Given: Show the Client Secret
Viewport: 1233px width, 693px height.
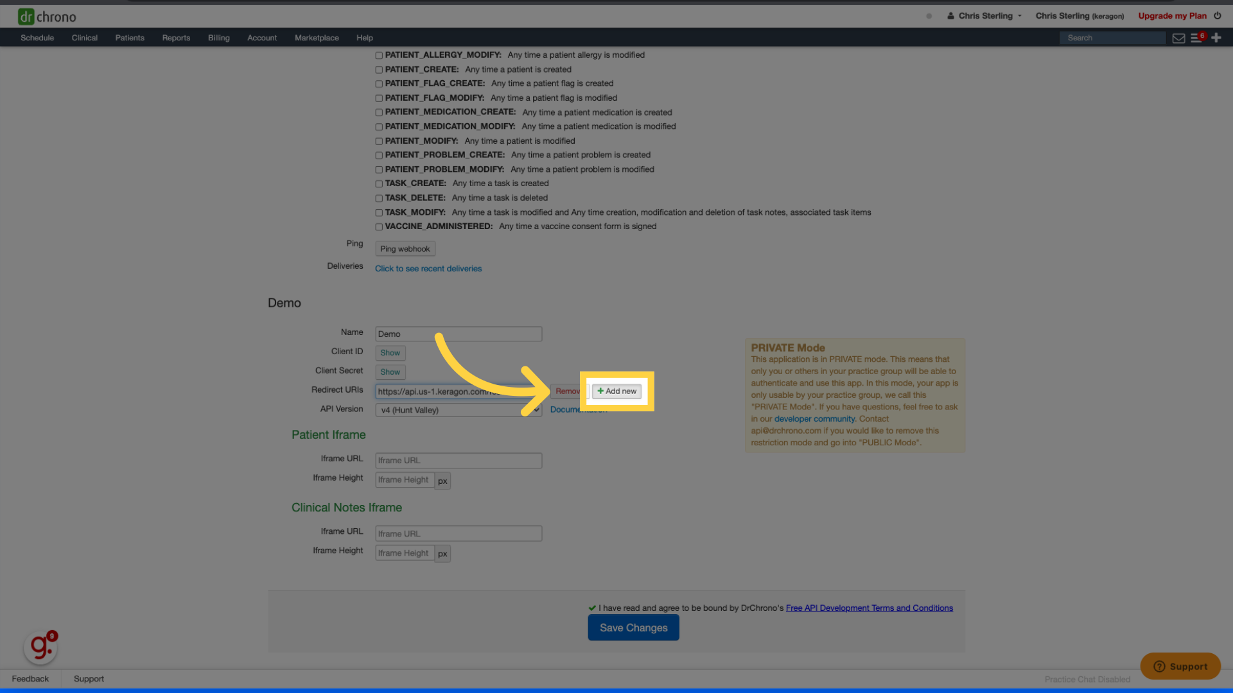Looking at the screenshot, I should 390,372.
